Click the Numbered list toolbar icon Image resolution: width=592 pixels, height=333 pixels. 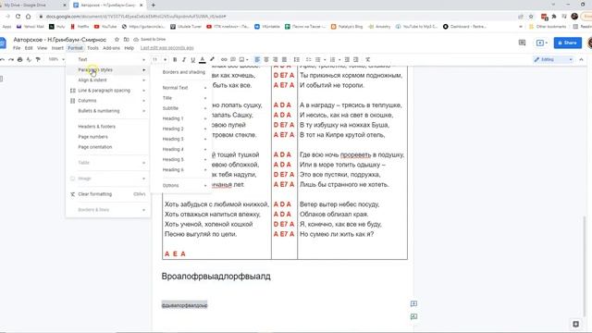click(x=333, y=59)
